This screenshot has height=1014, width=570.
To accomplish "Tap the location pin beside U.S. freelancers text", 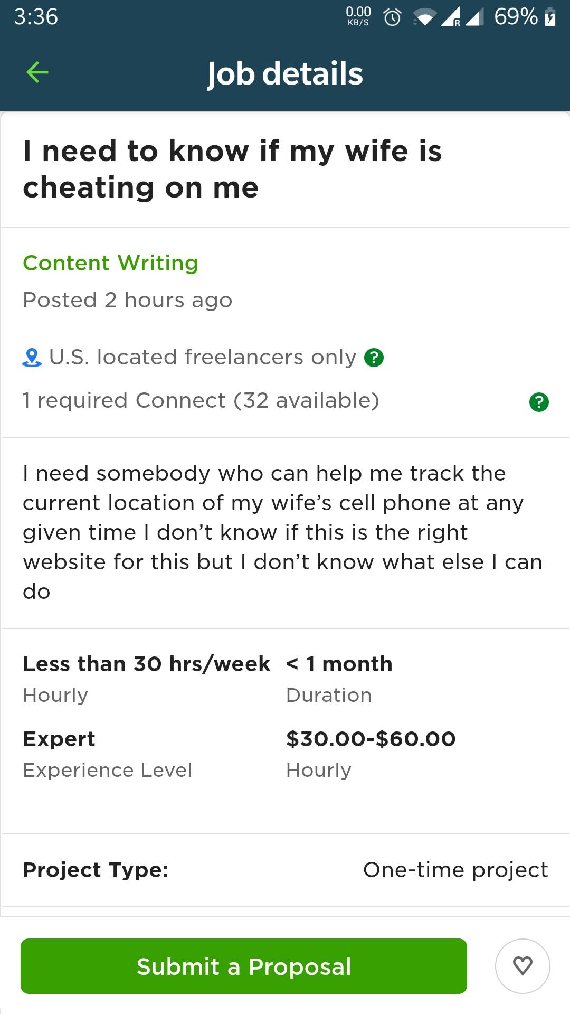I will point(31,357).
